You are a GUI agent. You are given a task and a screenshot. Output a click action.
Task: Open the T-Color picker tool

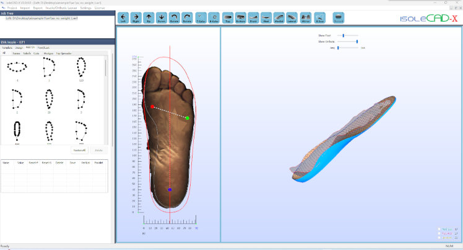(x=201, y=18)
